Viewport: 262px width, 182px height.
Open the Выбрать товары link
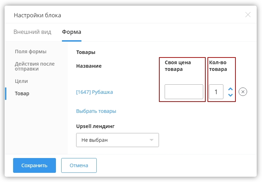(x=96, y=111)
